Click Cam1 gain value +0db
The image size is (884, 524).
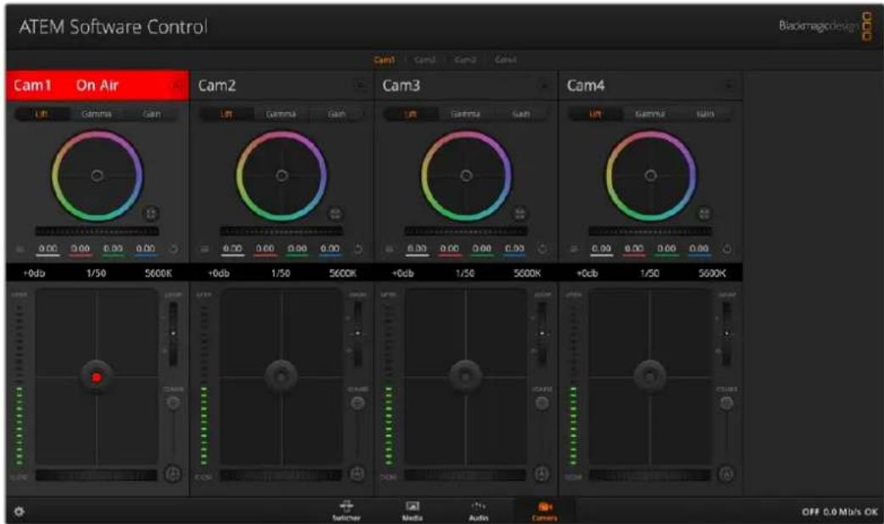point(34,273)
